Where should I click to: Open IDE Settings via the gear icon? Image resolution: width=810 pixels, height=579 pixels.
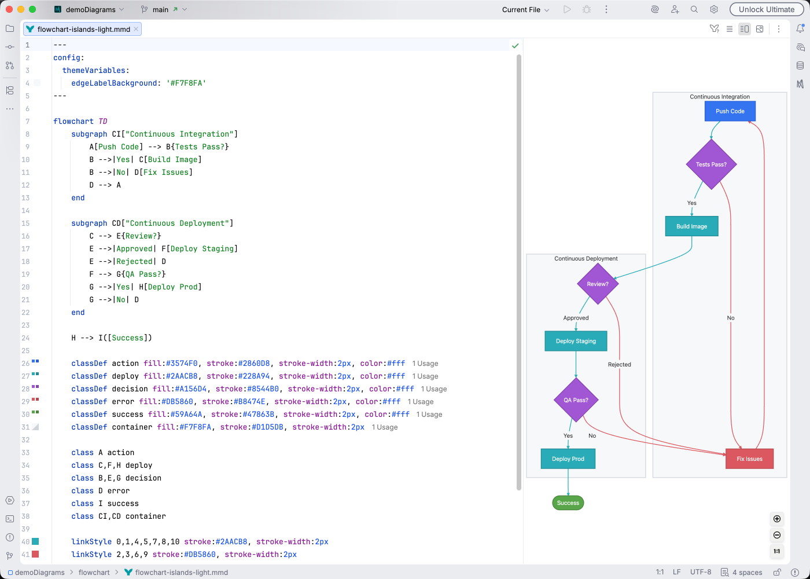tap(713, 9)
